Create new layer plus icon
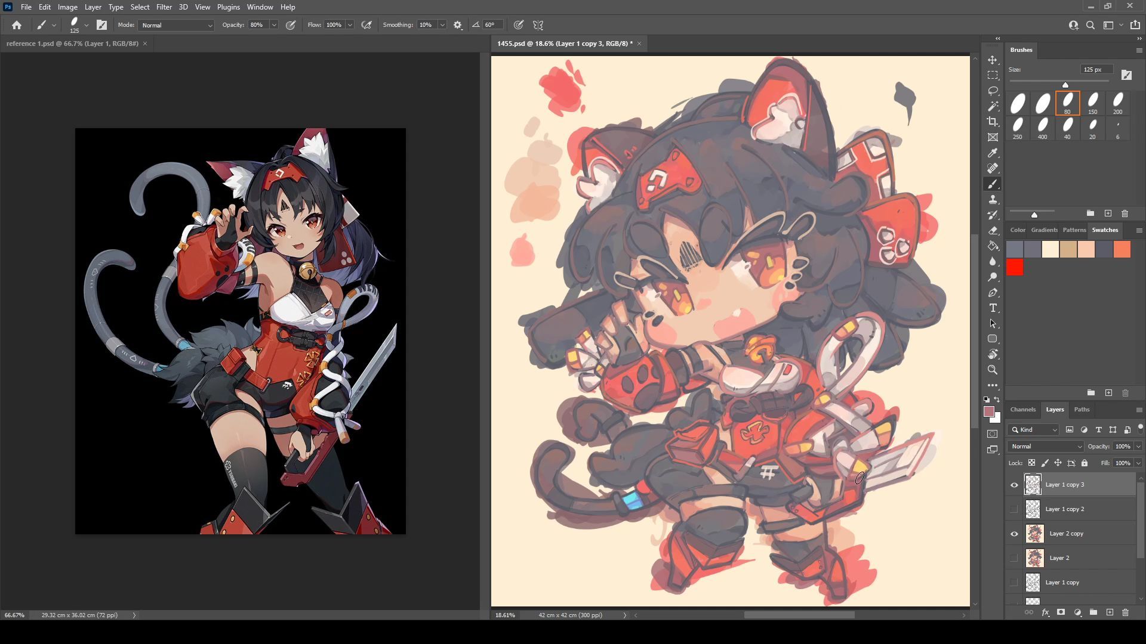Screen dimensions: 1146x644 click(1110, 612)
